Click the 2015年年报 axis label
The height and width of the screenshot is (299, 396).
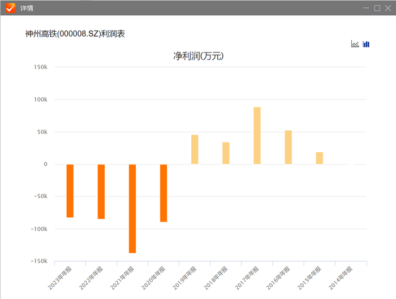point(309,278)
